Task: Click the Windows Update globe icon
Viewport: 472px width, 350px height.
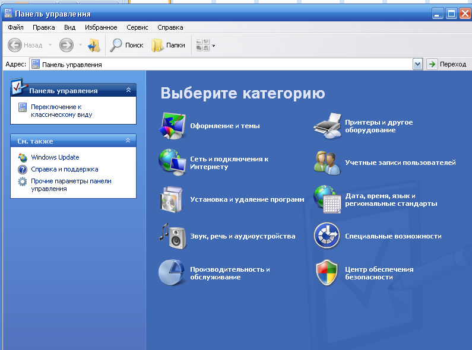Action: (x=23, y=157)
